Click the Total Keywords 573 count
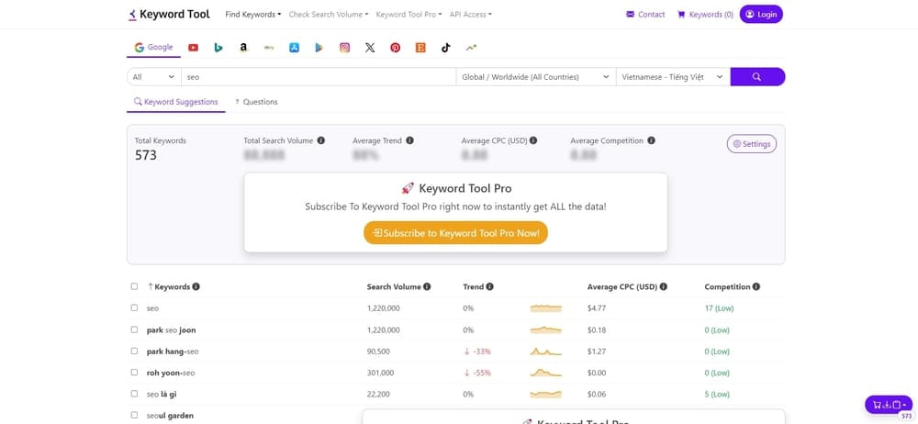 (146, 155)
